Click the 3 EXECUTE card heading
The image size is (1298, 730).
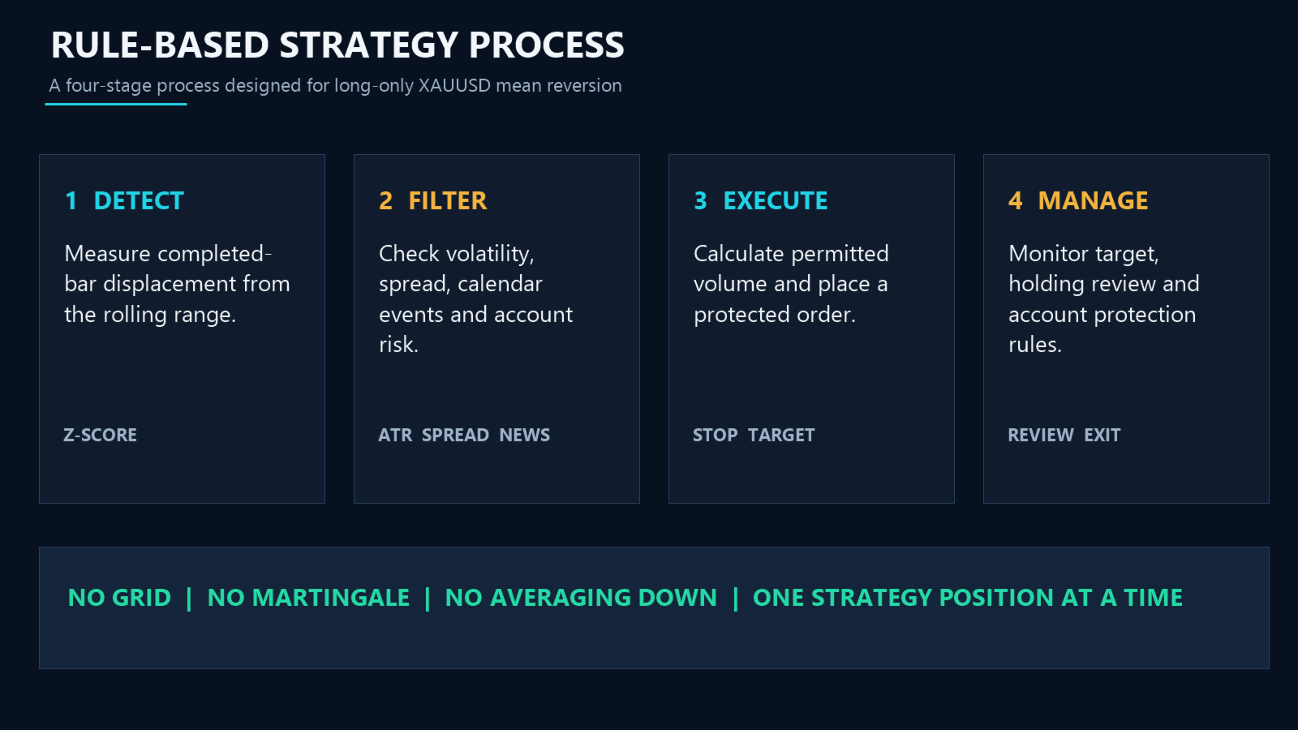760,200
